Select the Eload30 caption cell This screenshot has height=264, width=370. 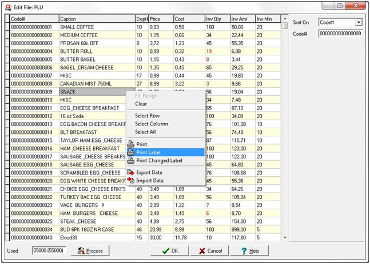click(97, 237)
